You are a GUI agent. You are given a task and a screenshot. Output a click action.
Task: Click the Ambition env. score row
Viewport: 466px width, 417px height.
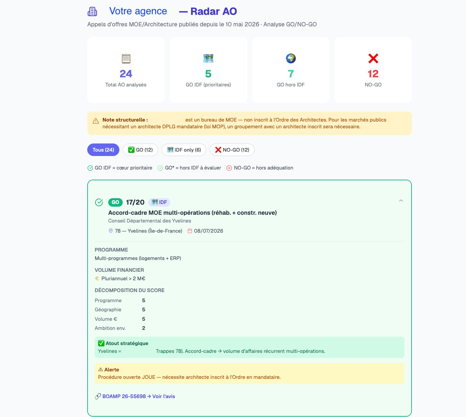[x=120, y=328]
